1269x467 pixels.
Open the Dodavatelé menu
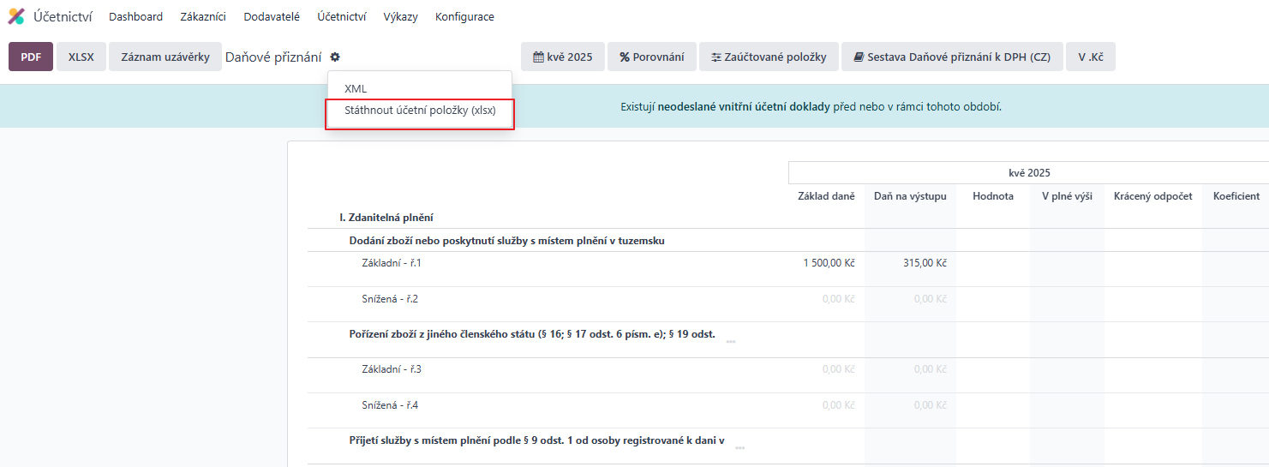271,16
